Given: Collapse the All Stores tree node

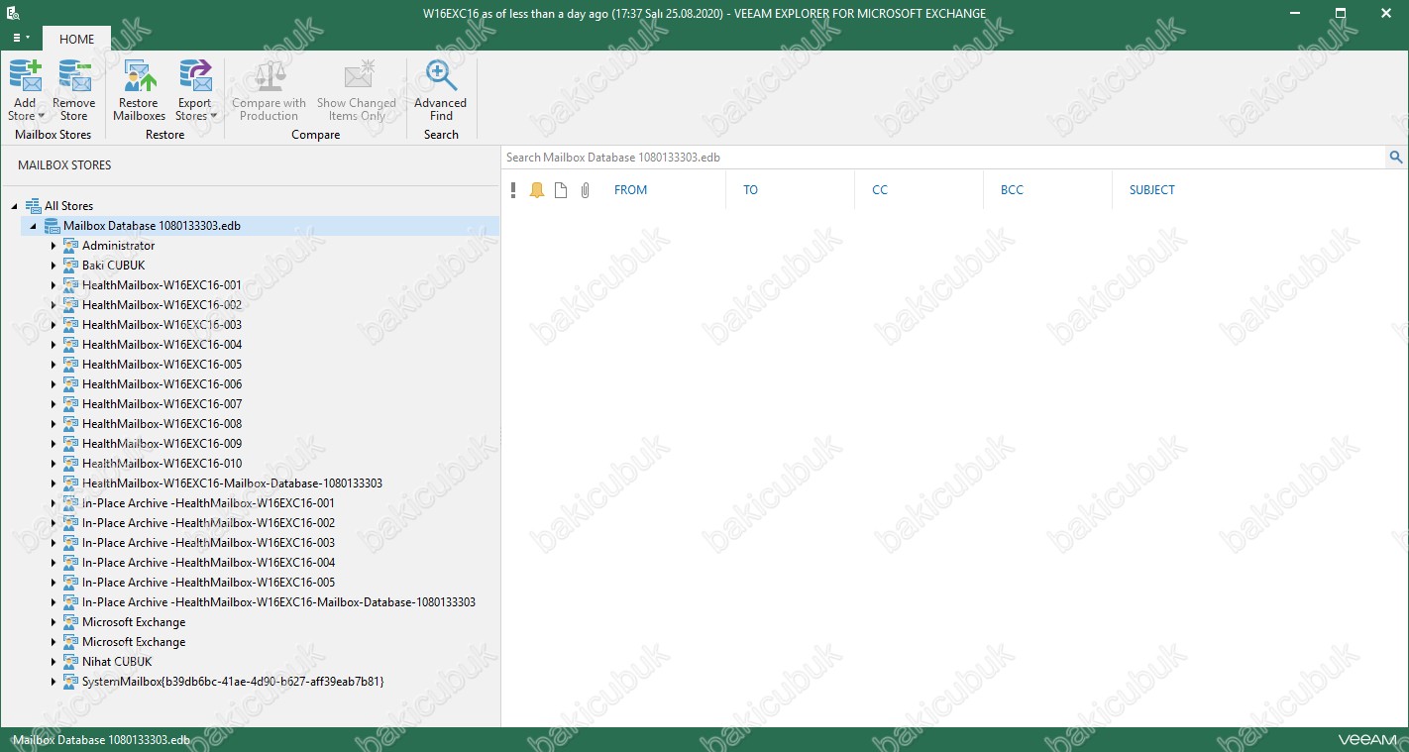Looking at the screenshot, I should (x=15, y=206).
